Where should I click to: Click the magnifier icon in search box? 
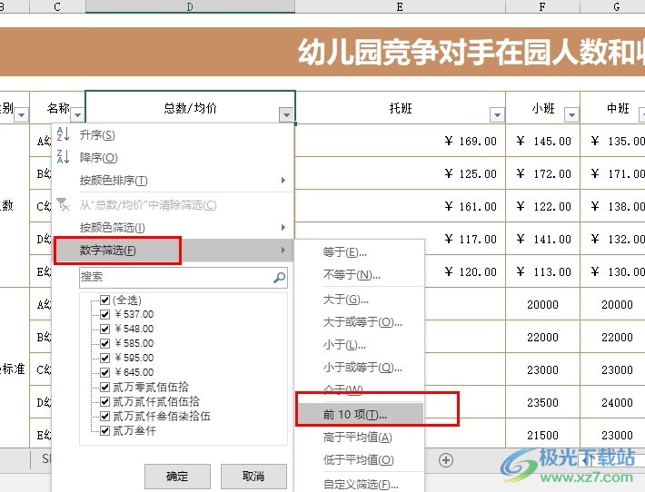279,278
